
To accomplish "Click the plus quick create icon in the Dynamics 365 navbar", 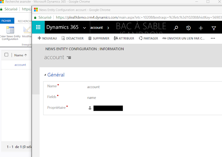I will pos(201,28).
